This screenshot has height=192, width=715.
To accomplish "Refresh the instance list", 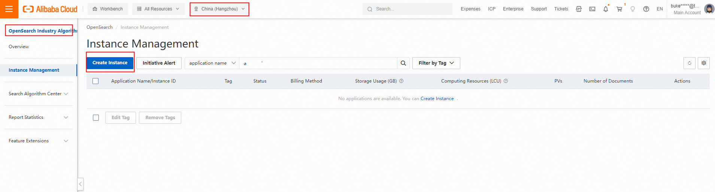I will [689, 63].
